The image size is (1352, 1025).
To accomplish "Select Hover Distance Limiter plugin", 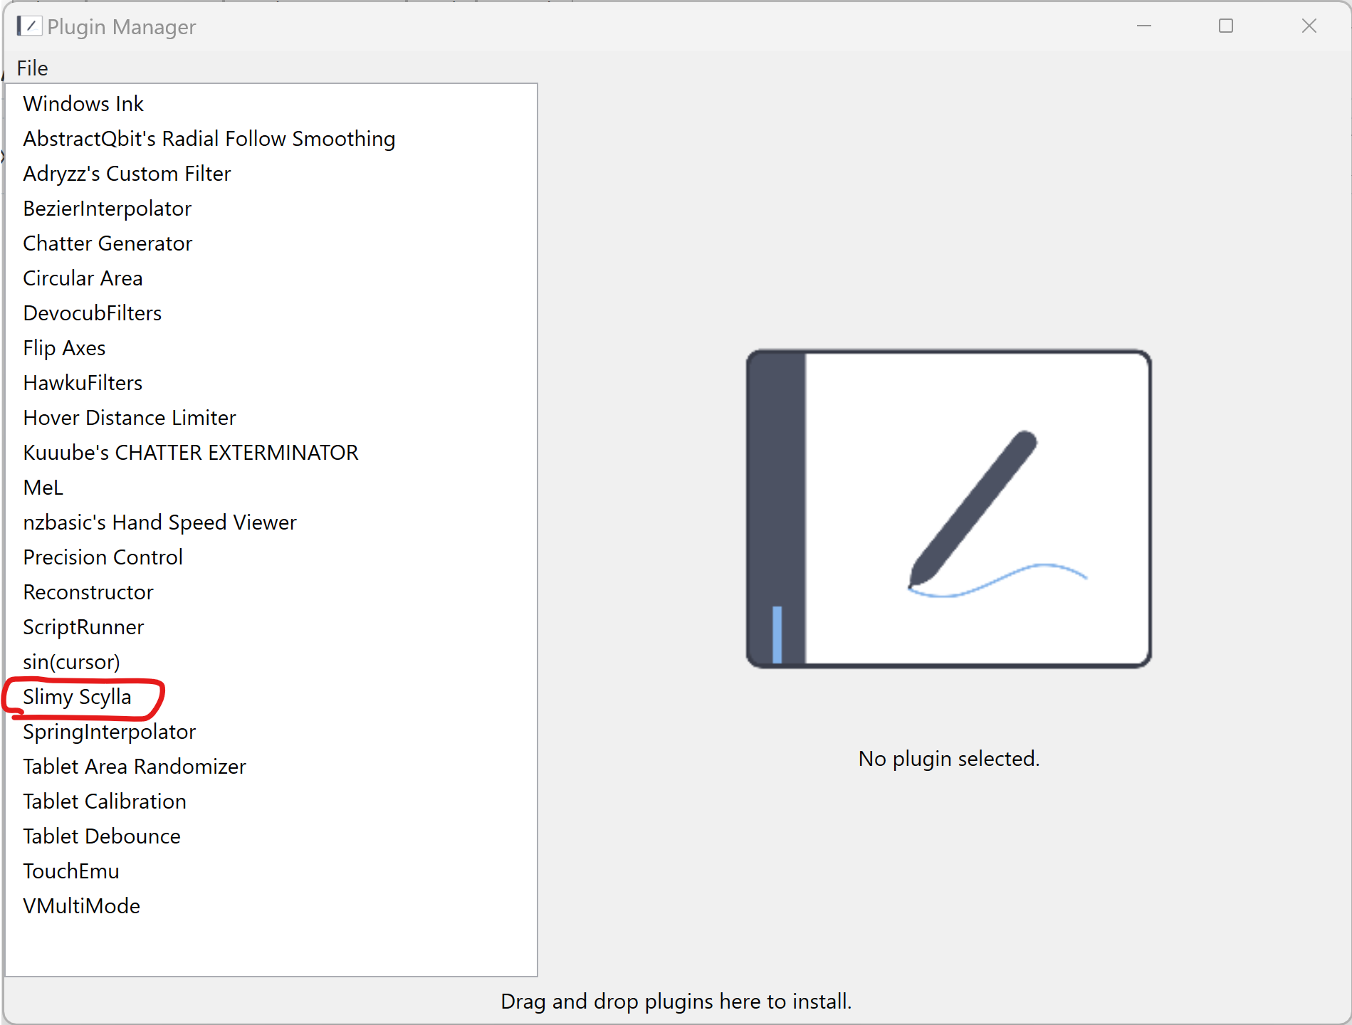I will tap(129, 418).
